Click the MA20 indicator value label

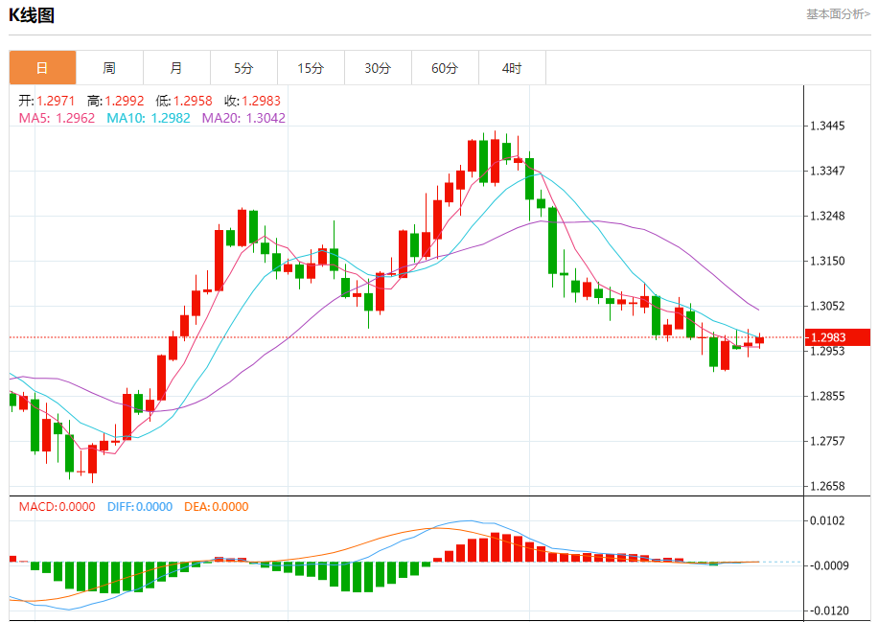243,118
